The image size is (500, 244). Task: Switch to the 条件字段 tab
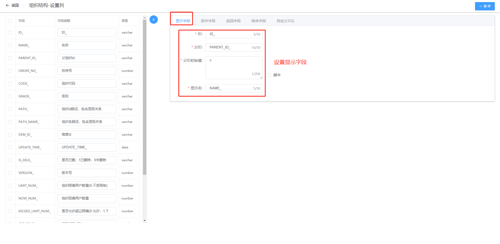click(208, 21)
